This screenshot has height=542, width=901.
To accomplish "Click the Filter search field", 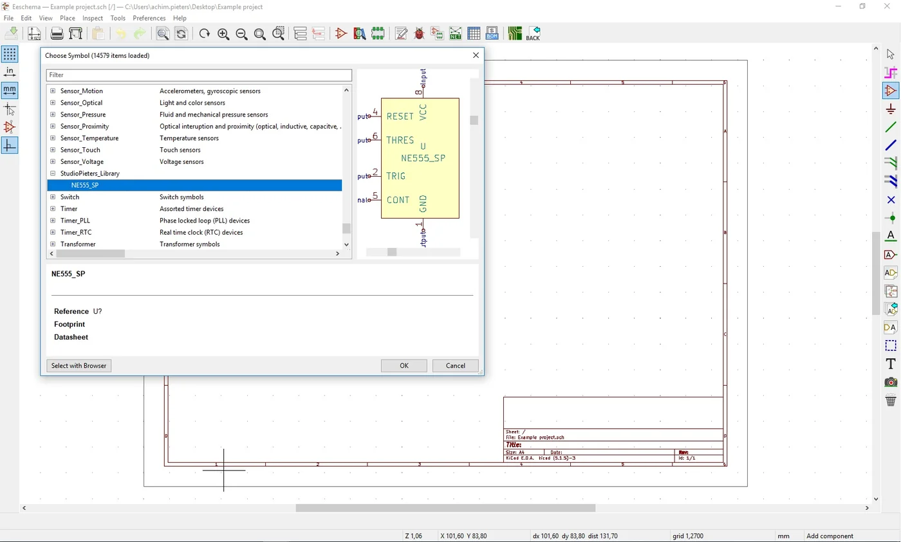I will pyautogui.click(x=199, y=75).
